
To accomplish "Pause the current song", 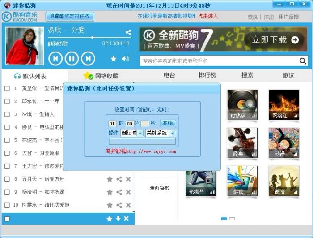I will (72, 58).
